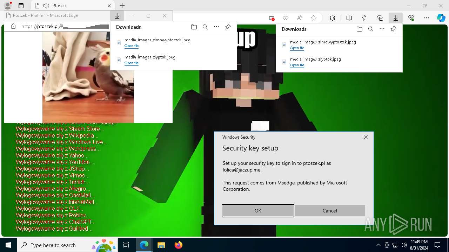Open Microsoft Edge from the taskbar
Screen dimensions: 449x252
(144, 245)
